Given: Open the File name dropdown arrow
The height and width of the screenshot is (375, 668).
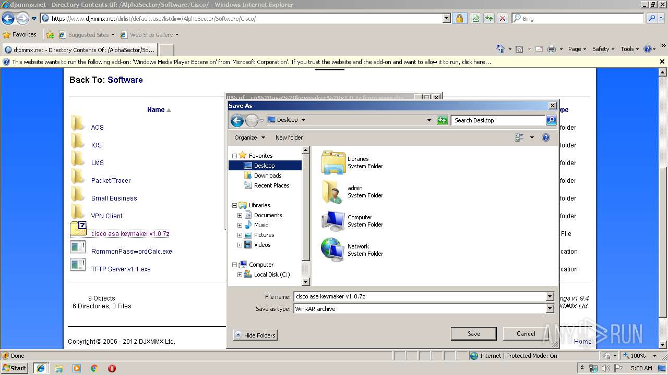Looking at the screenshot, I should pyautogui.click(x=550, y=297).
